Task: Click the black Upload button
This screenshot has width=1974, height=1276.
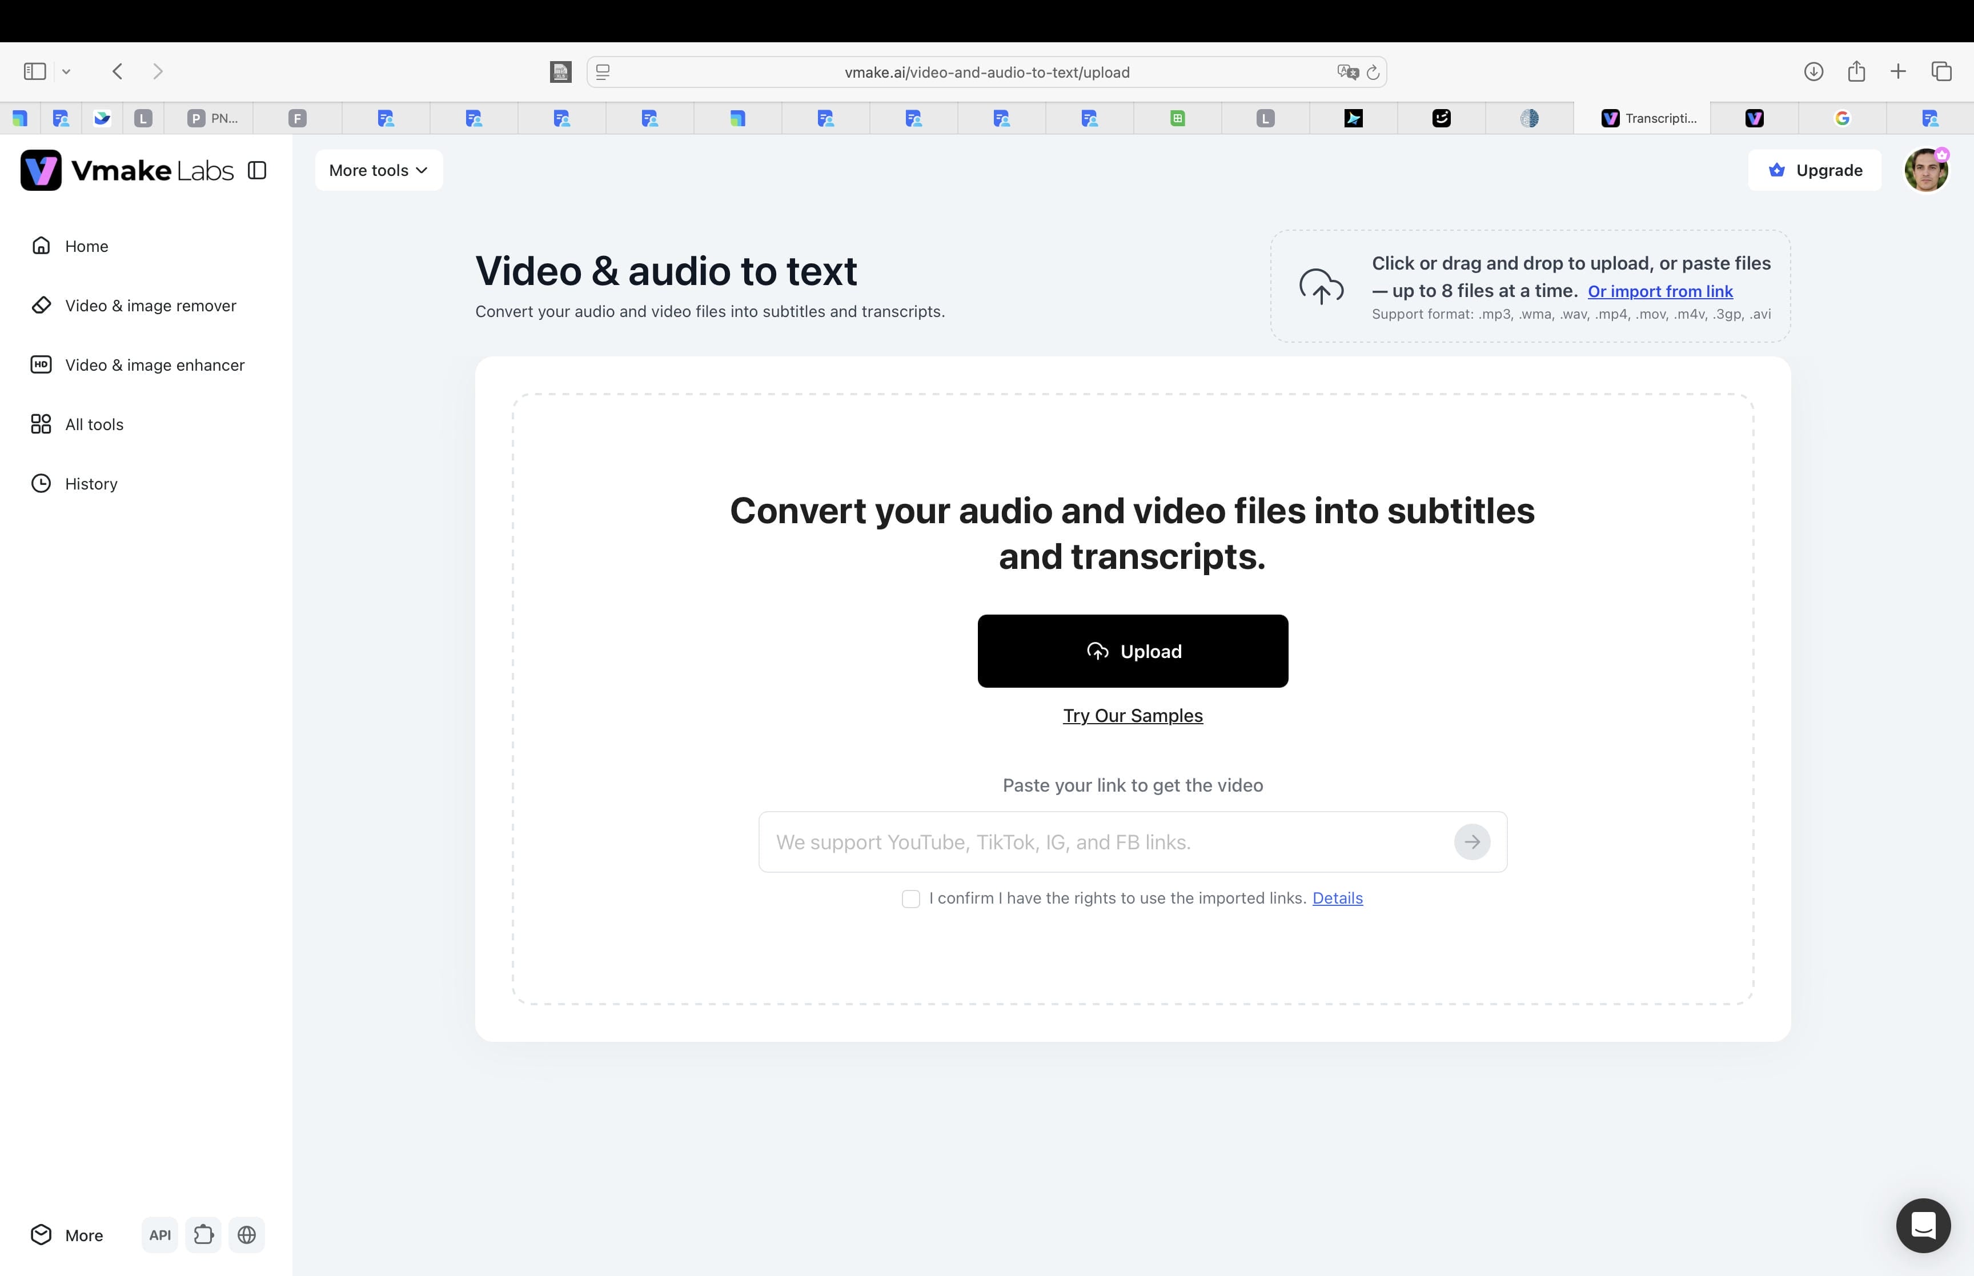Action: [1133, 651]
